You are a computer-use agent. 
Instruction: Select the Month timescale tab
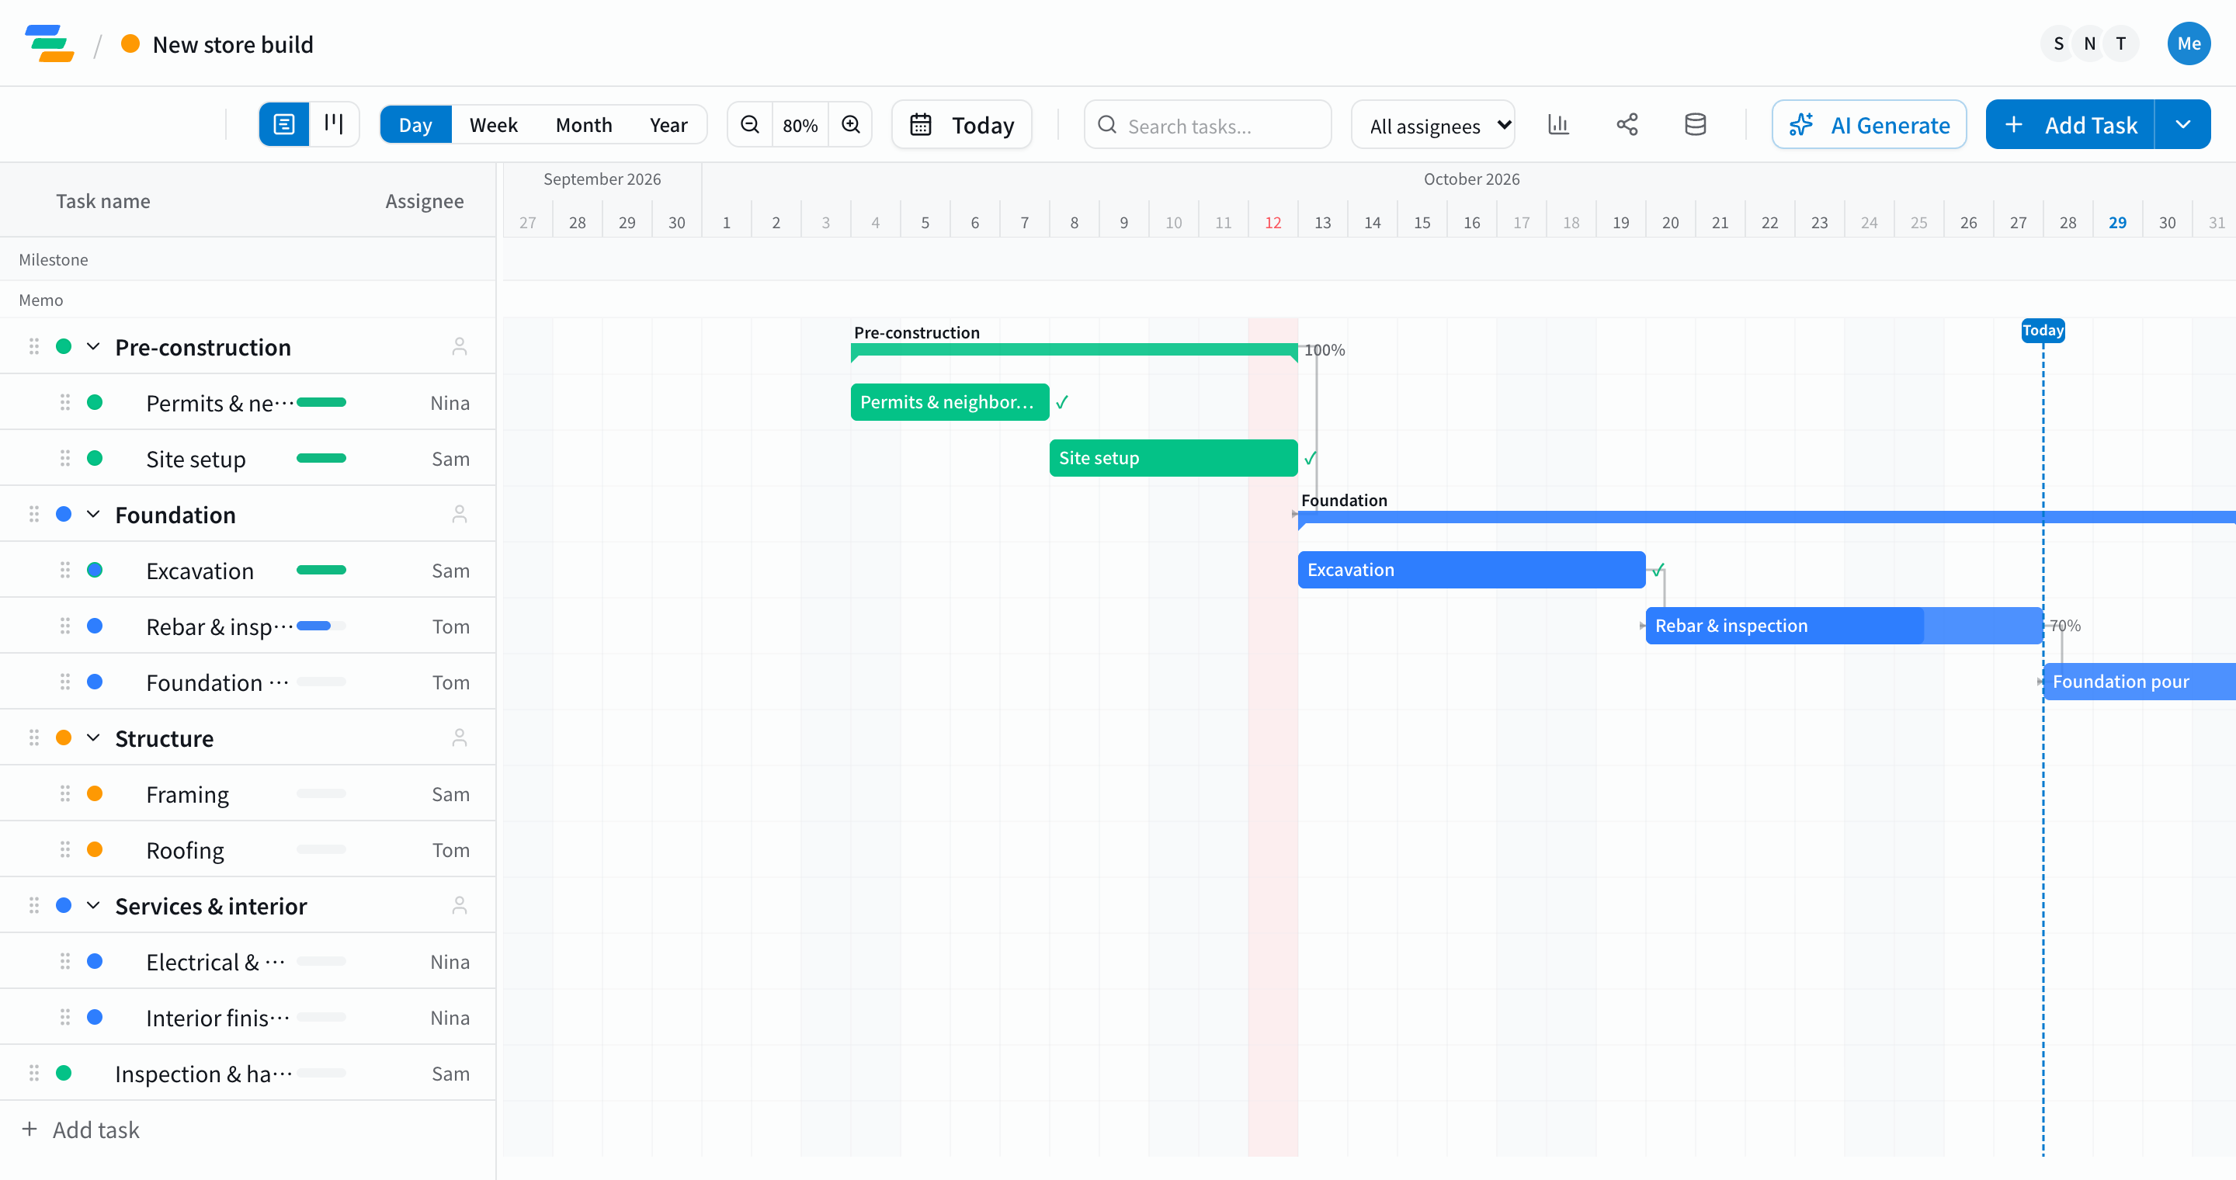[x=583, y=125]
